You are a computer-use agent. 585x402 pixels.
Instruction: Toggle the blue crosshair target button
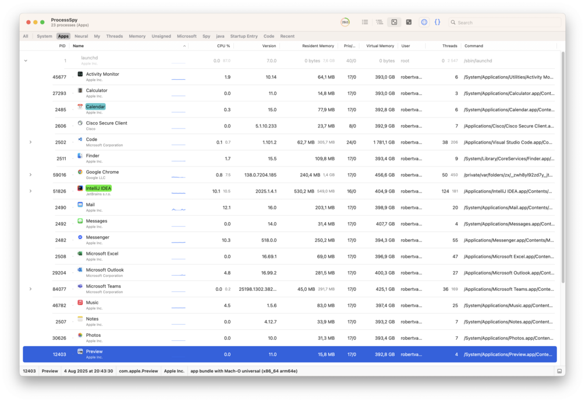424,22
